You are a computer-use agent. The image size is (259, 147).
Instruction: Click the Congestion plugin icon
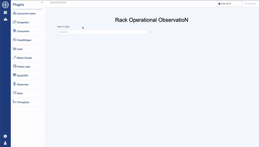click(15, 22)
